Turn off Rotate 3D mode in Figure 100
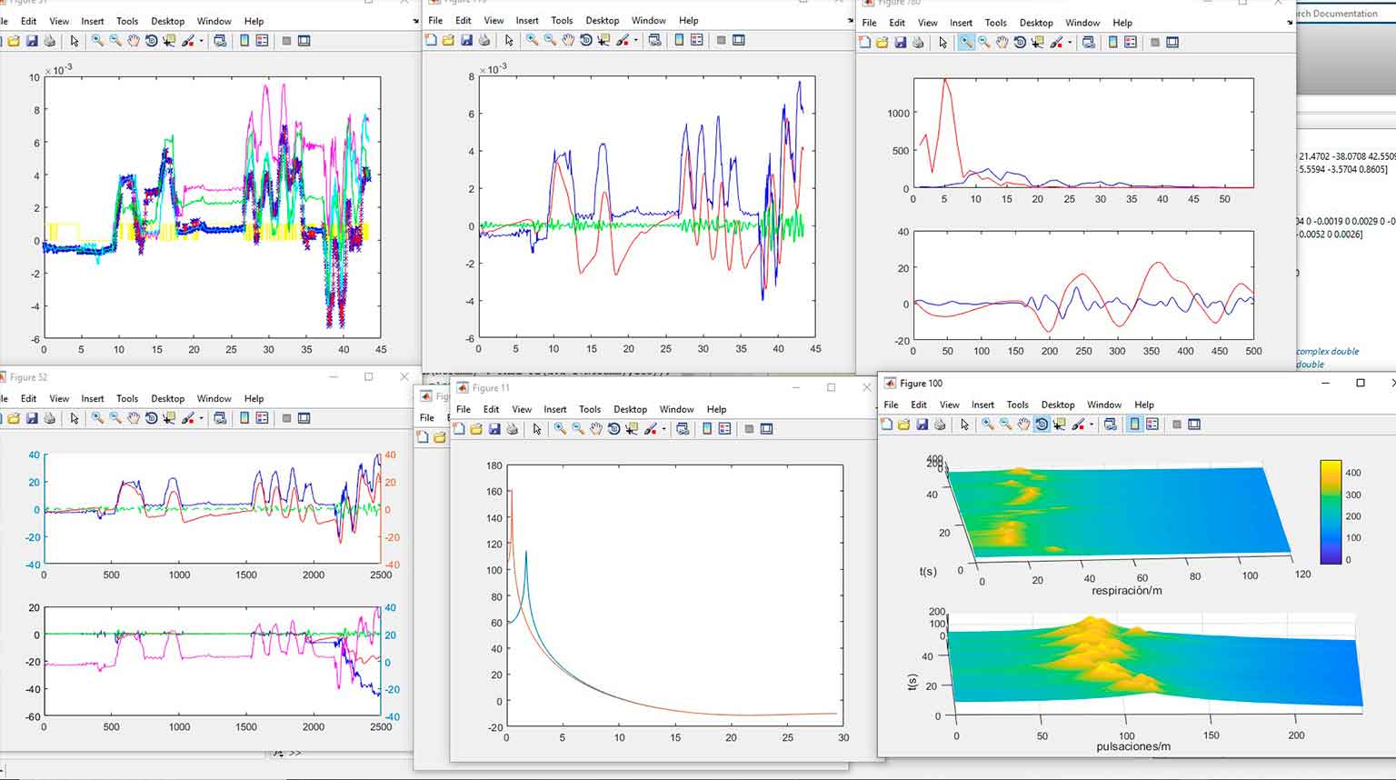The width and height of the screenshot is (1396, 780). (x=1042, y=425)
